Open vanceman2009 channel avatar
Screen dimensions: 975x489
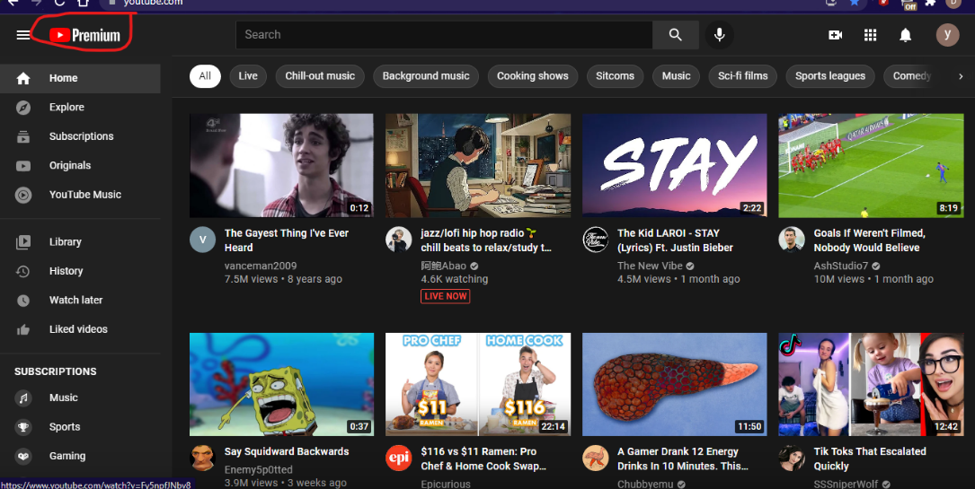pyautogui.click(x=203, y=240)
